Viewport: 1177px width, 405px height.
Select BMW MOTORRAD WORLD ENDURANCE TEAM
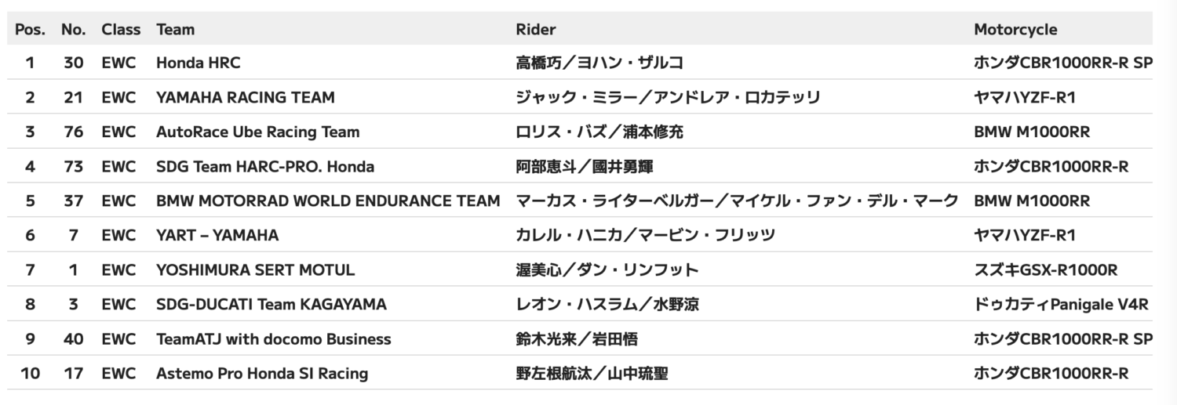click(x=328, y=201)
